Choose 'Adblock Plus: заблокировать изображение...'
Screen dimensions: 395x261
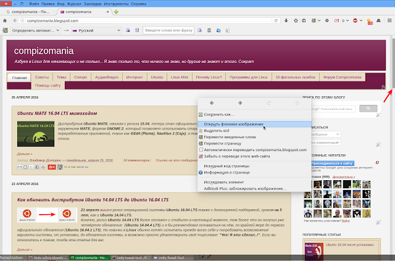pos(254,188)
